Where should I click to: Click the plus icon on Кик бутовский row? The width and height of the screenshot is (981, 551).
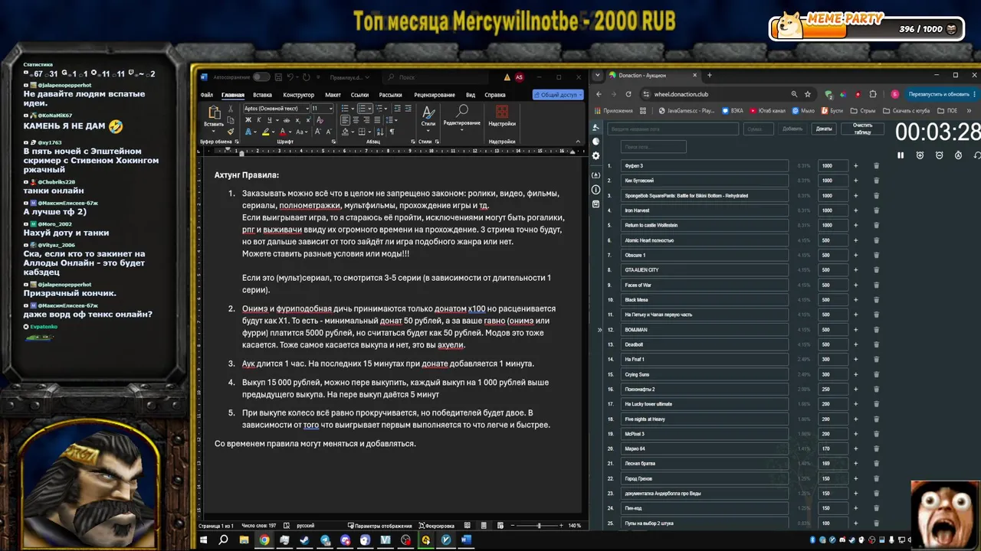855,181
